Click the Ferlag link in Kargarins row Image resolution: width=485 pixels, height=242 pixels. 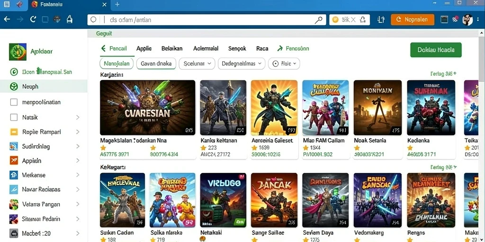point(443,74)
